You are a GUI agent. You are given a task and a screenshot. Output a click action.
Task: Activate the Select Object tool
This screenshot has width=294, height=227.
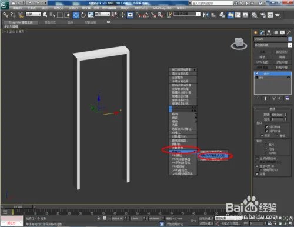pos(45,15)
